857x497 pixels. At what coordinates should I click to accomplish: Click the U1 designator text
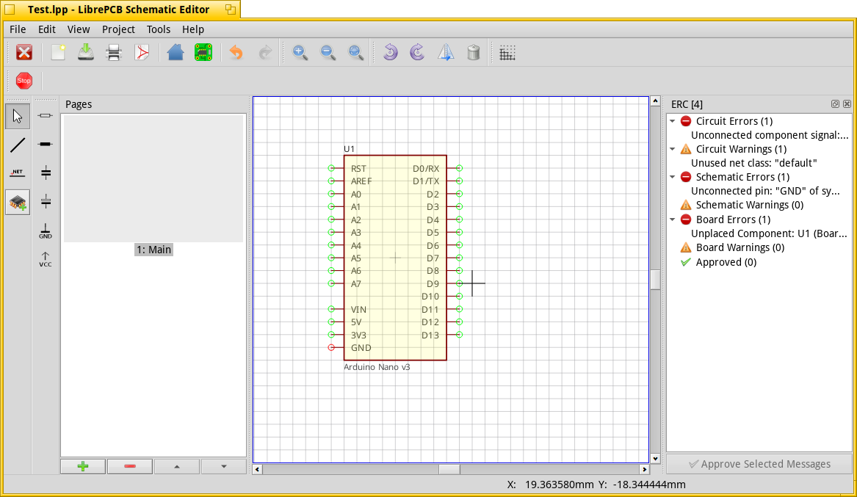349,149
